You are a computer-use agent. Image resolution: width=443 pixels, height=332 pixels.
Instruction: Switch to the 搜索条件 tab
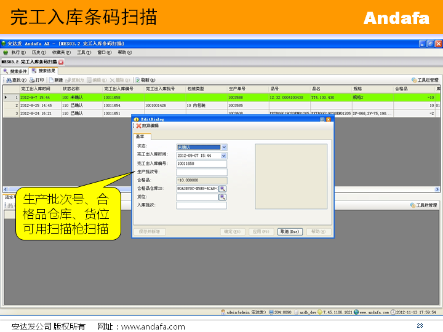pyautogui.click(x=15, y=71)
